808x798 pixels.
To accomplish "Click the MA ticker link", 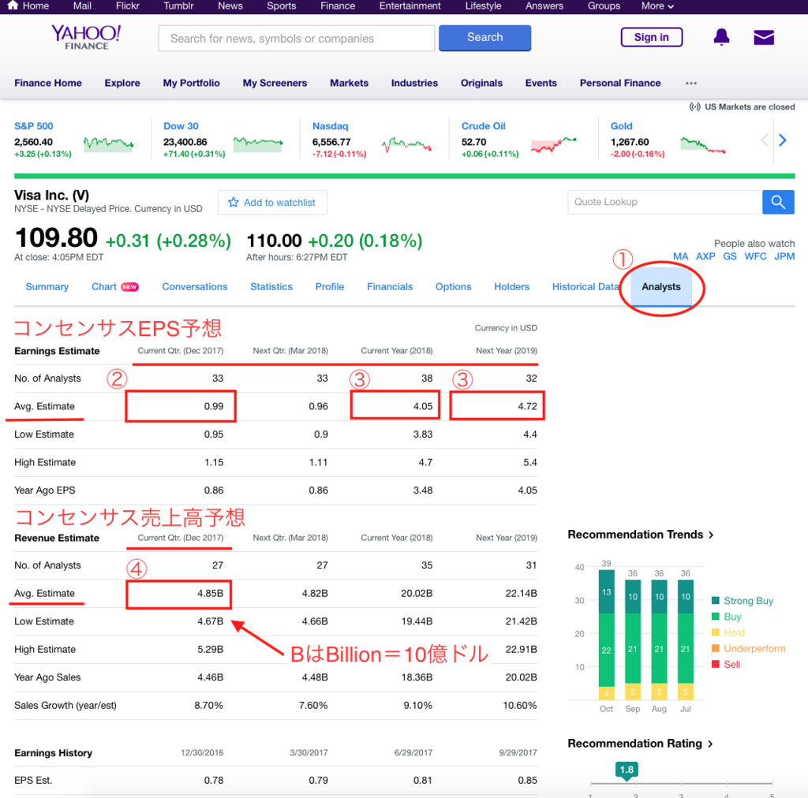I will point(680,256).
